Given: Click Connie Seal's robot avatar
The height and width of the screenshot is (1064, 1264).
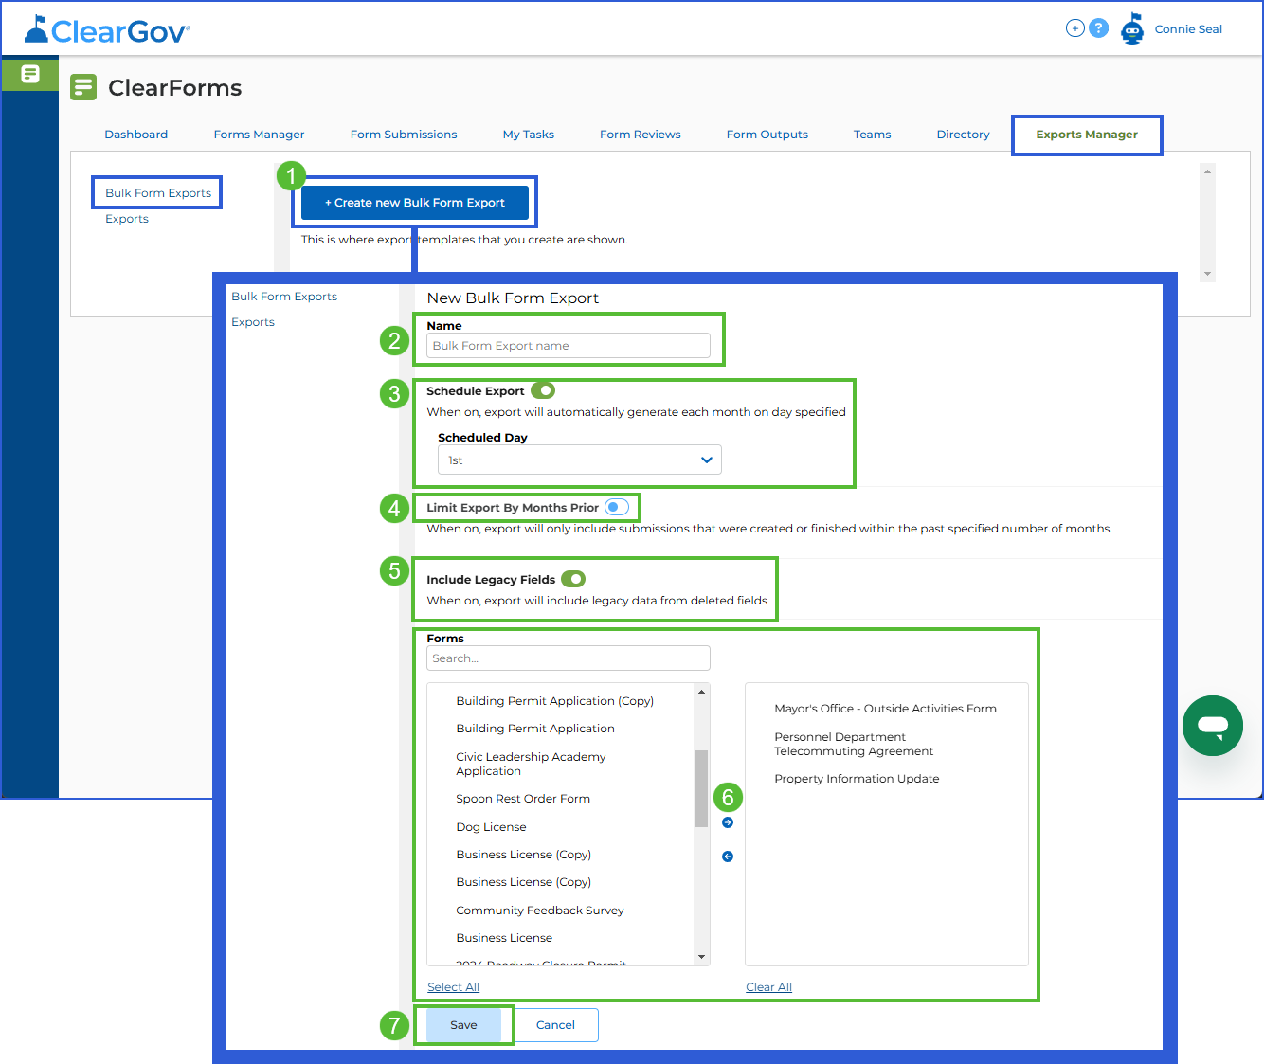Looking at the screenshot, I should pos(1133,28).
